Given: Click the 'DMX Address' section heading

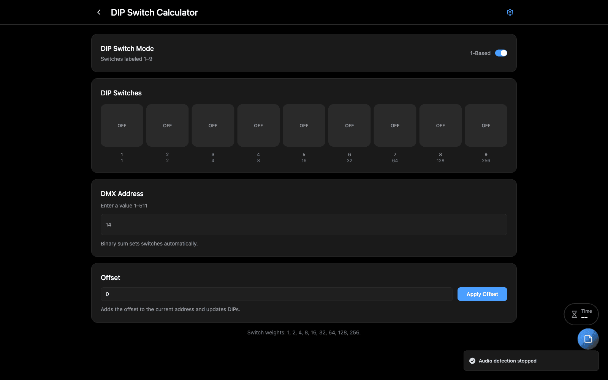Looking at the screenshot, I should coord(122,194).
